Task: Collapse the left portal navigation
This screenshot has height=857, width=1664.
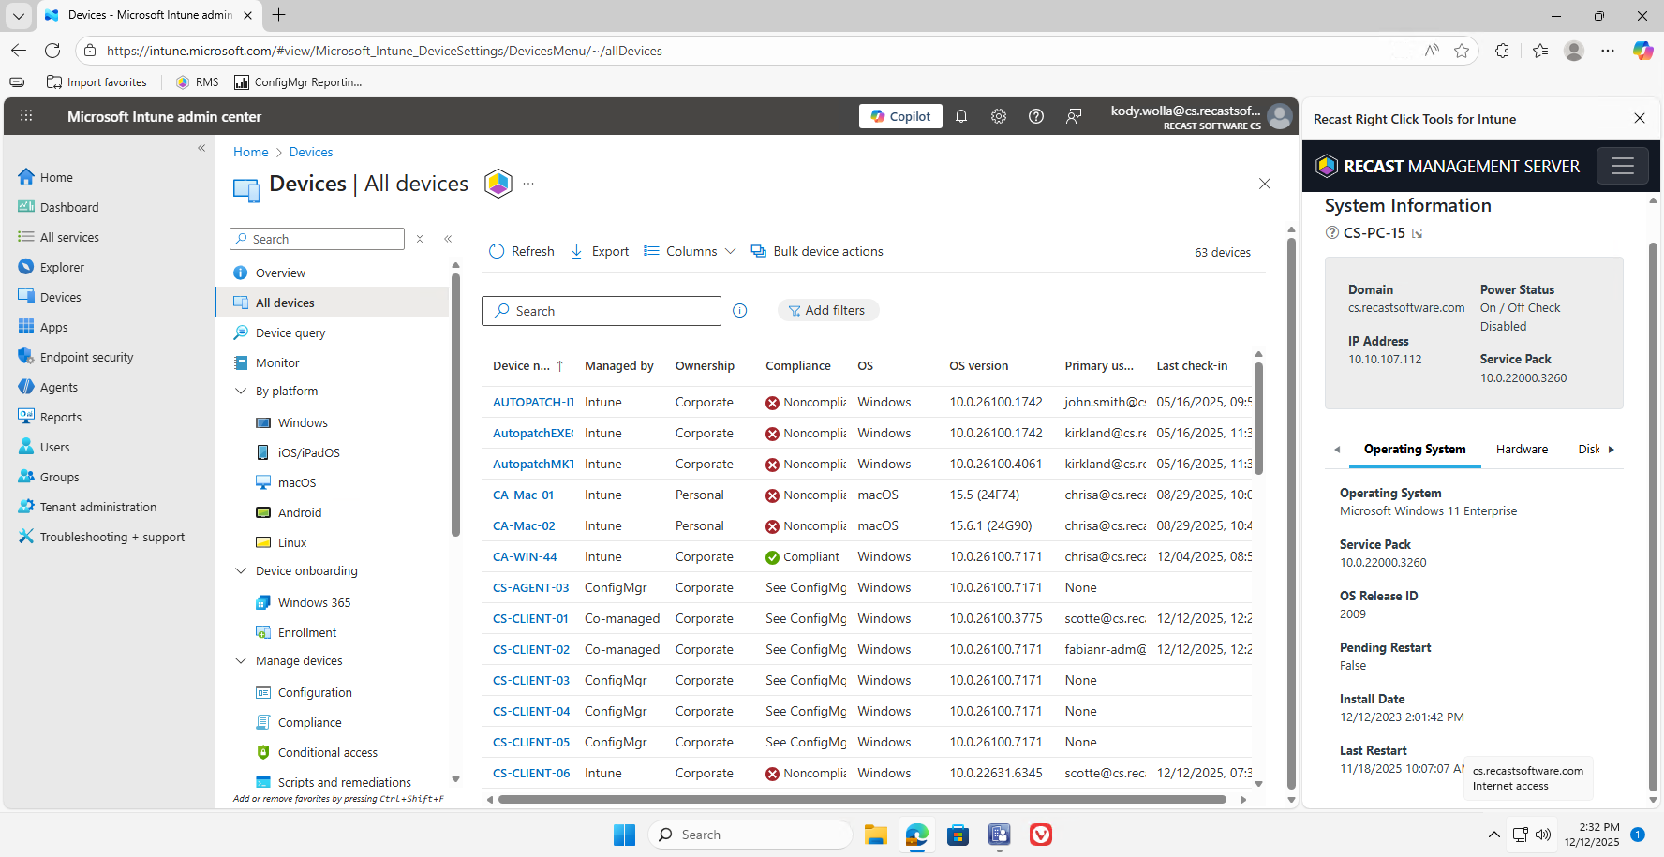Action: pyautogui.click(x=201, y=148)
